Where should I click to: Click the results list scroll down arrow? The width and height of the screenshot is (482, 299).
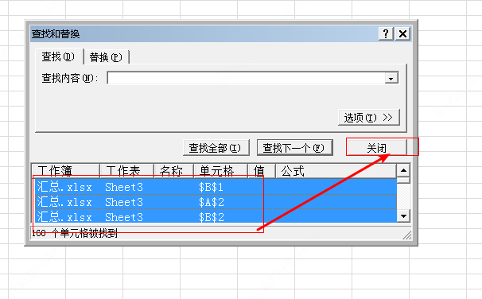tap(403, 216)
